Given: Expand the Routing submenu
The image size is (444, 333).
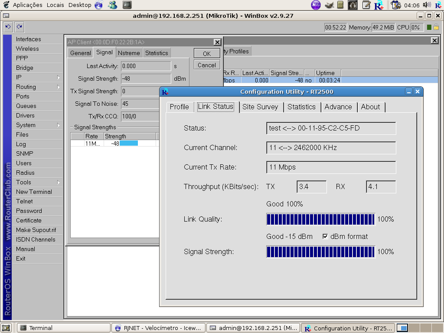Looking at the screenshot, I should click(58, 87).
